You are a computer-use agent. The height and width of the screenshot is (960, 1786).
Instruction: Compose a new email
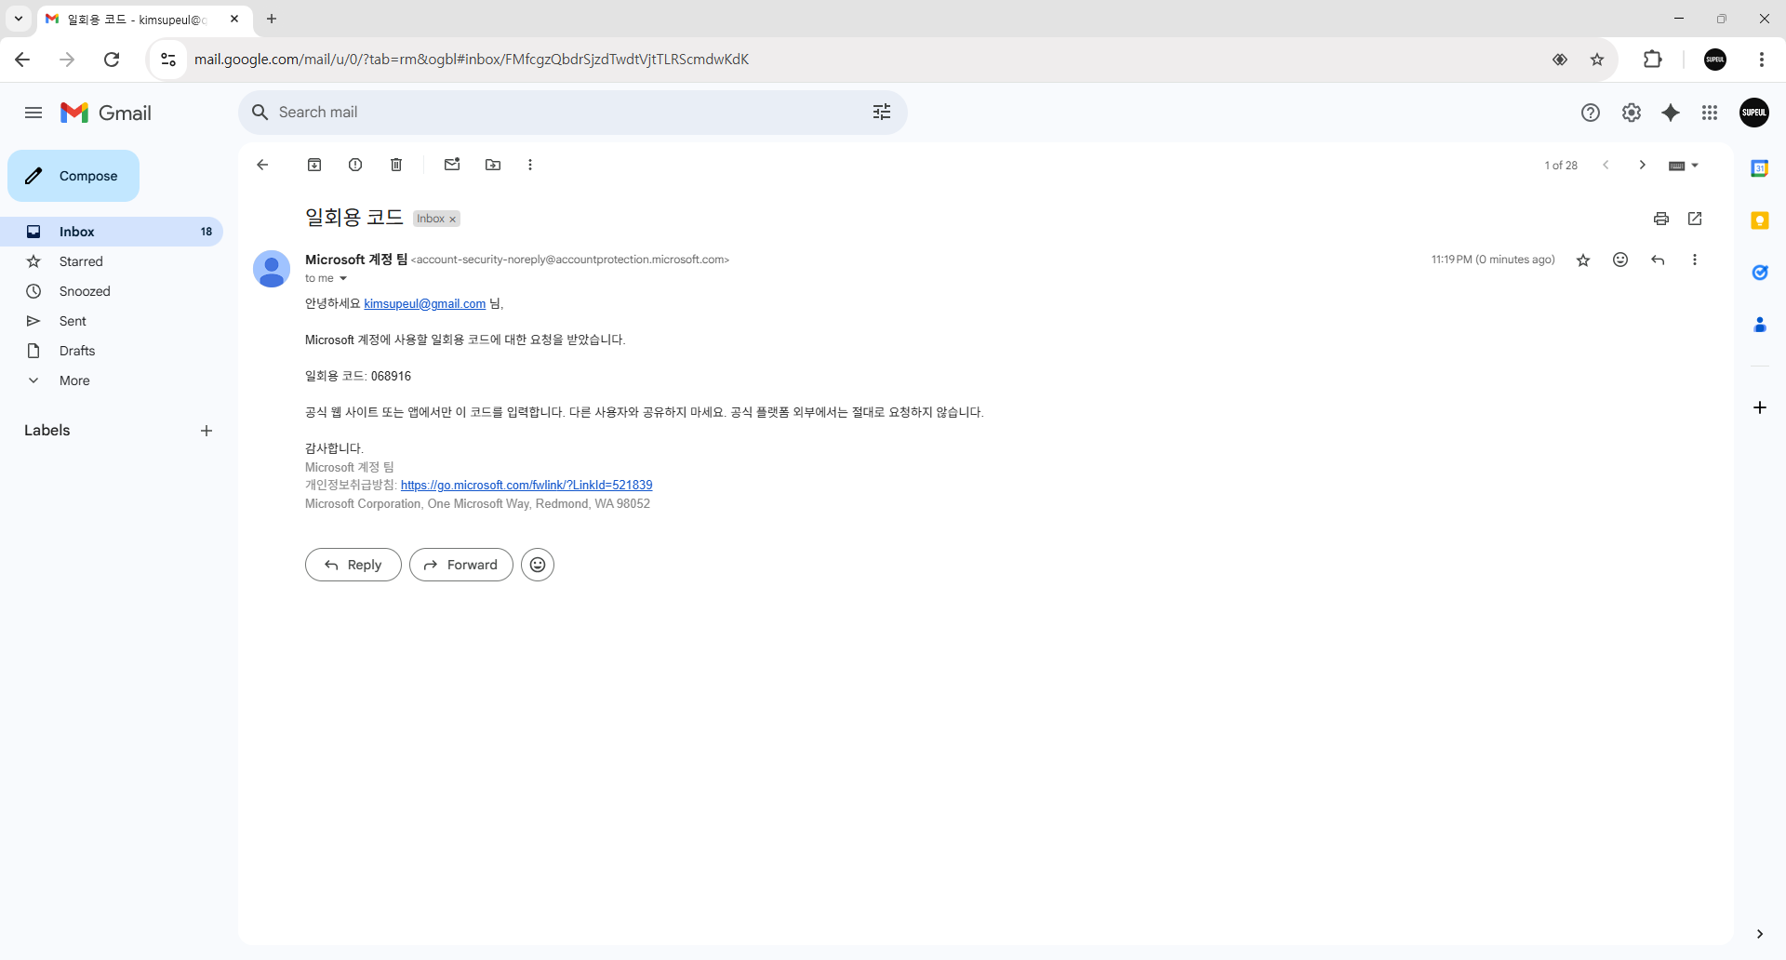73,176
